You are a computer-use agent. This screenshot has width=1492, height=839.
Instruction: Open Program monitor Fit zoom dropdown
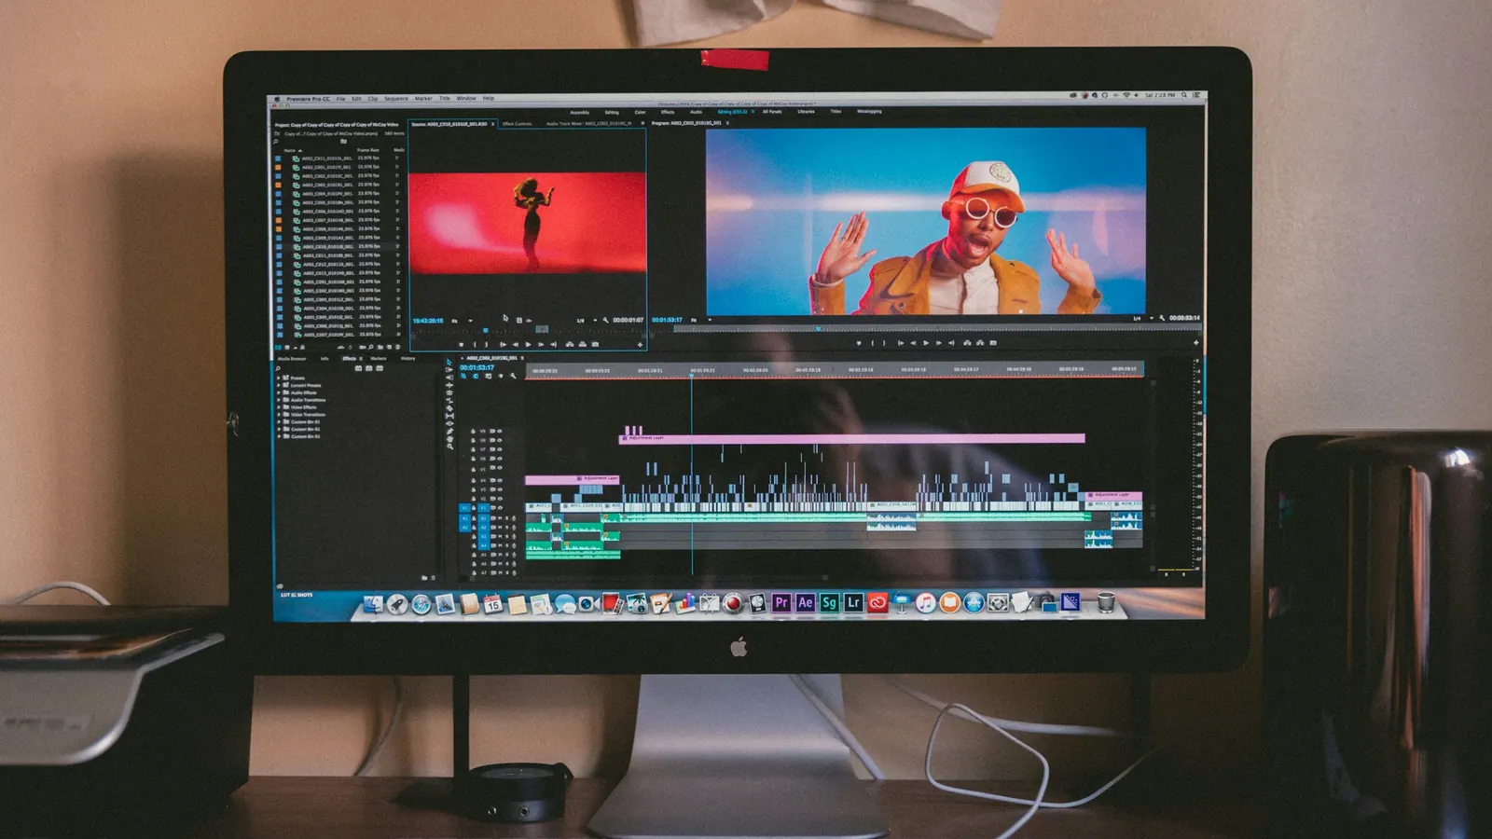tap(701, 320)
